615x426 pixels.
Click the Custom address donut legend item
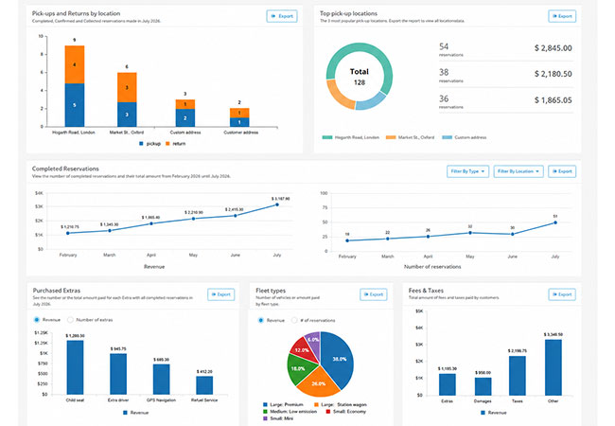pyautogui.click(x=464, y=137)
